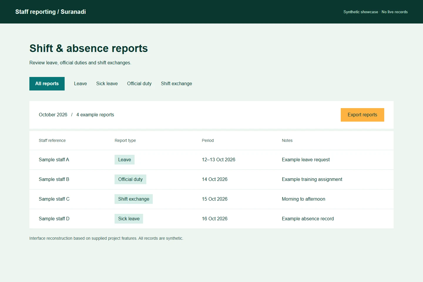Screen dimensions: 423x282
Task: Click the 16 Oct 2026 period cell
Action: click(215, 219)
